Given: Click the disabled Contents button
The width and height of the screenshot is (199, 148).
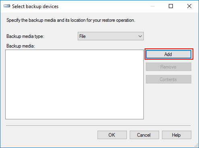Looking at the screenshot, I should click(x=168, y=79).
